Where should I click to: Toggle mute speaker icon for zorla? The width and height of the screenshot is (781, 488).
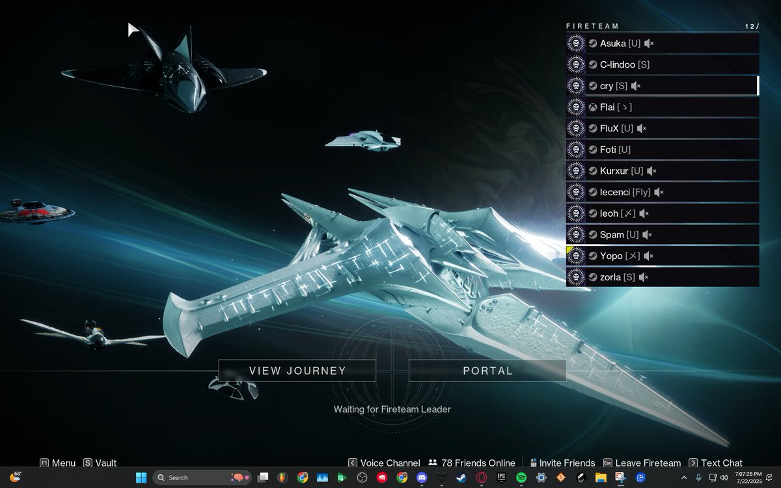643,277
